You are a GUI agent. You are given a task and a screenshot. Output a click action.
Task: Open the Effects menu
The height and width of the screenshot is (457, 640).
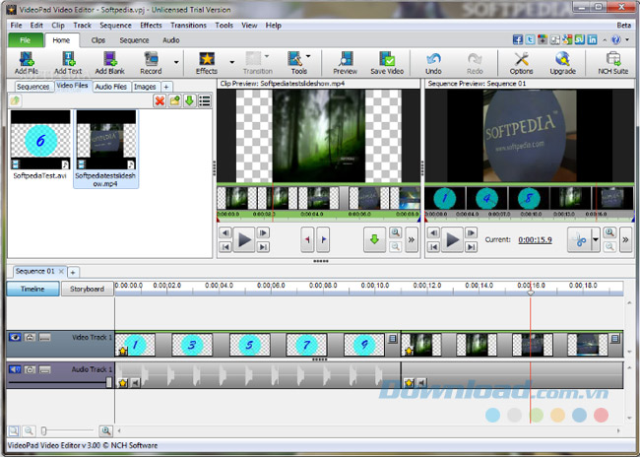(151, 25)
